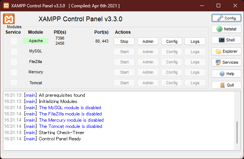Select the green Apache module label
The height and width of the screenshot is (159, 244).
[36, 41]
